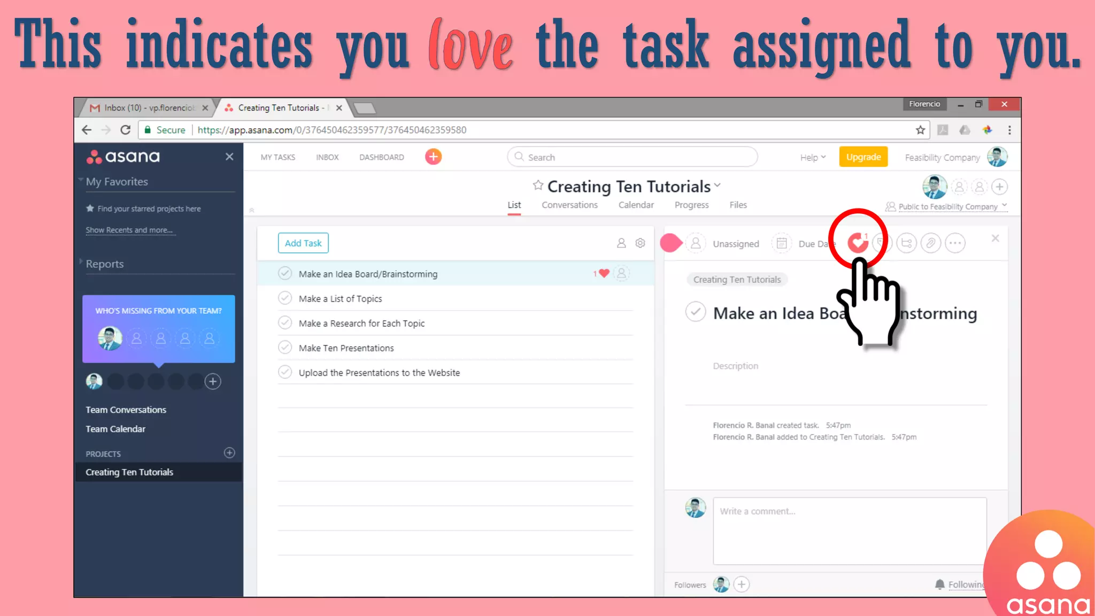Screen dimensions: 1095x616
Task: Bookmark this page with the star icon
Action: coord(920,130)
